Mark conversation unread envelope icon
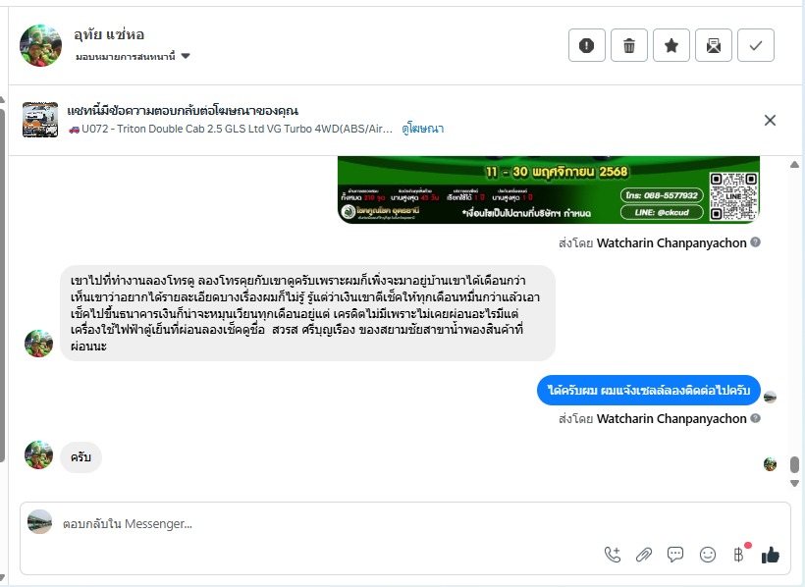 point(713,46)
